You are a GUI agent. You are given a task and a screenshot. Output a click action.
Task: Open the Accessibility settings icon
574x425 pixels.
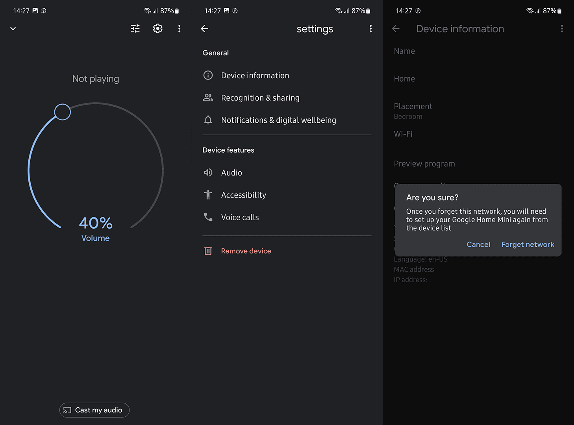point(208,195)
